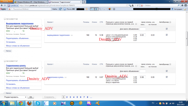Show hidden system tray icons arrow
This screenshot has width=188, height=106.
(157, 103)
